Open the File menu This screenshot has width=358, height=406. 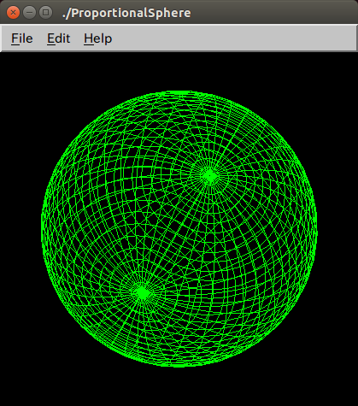[22, 38]
